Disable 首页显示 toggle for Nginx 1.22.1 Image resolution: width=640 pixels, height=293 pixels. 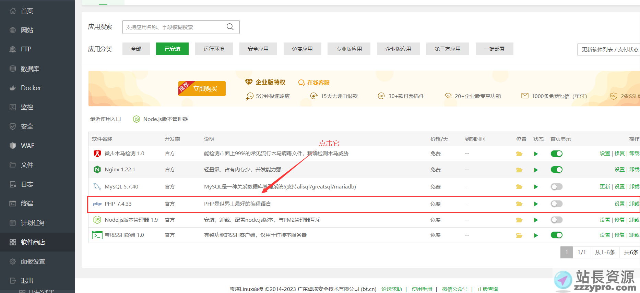[557, 170]
